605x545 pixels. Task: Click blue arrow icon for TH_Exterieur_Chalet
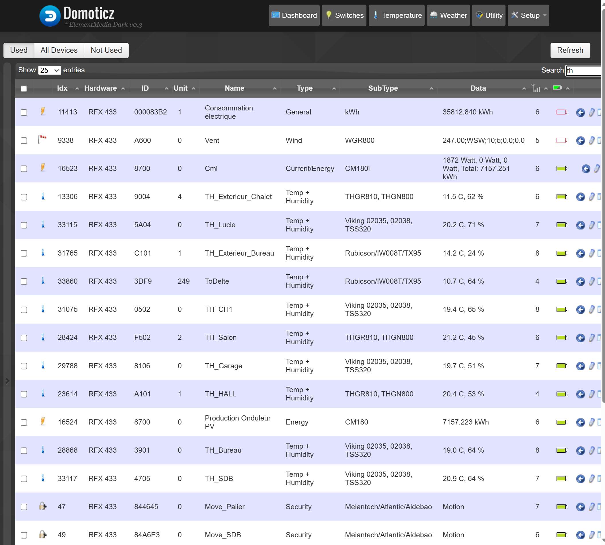click(580, 197)
